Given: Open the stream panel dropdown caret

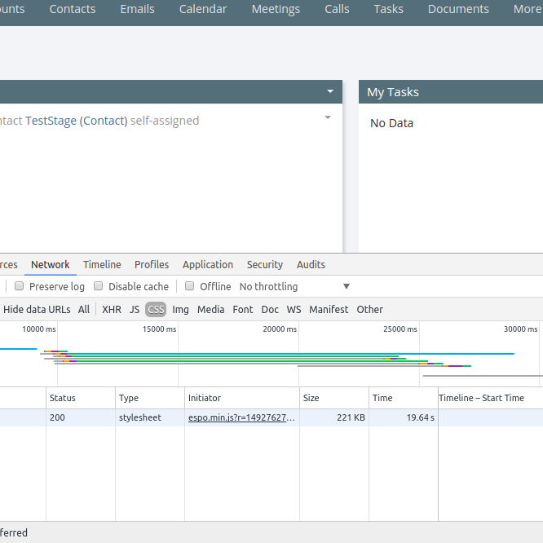Looking at the screenshot, I should [330, 91].
